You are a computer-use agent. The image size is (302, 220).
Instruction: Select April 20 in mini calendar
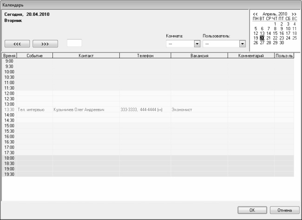point(262,38)
